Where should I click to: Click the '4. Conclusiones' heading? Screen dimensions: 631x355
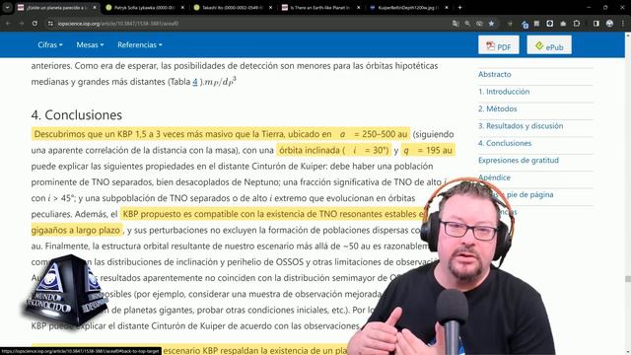point(77,114)
